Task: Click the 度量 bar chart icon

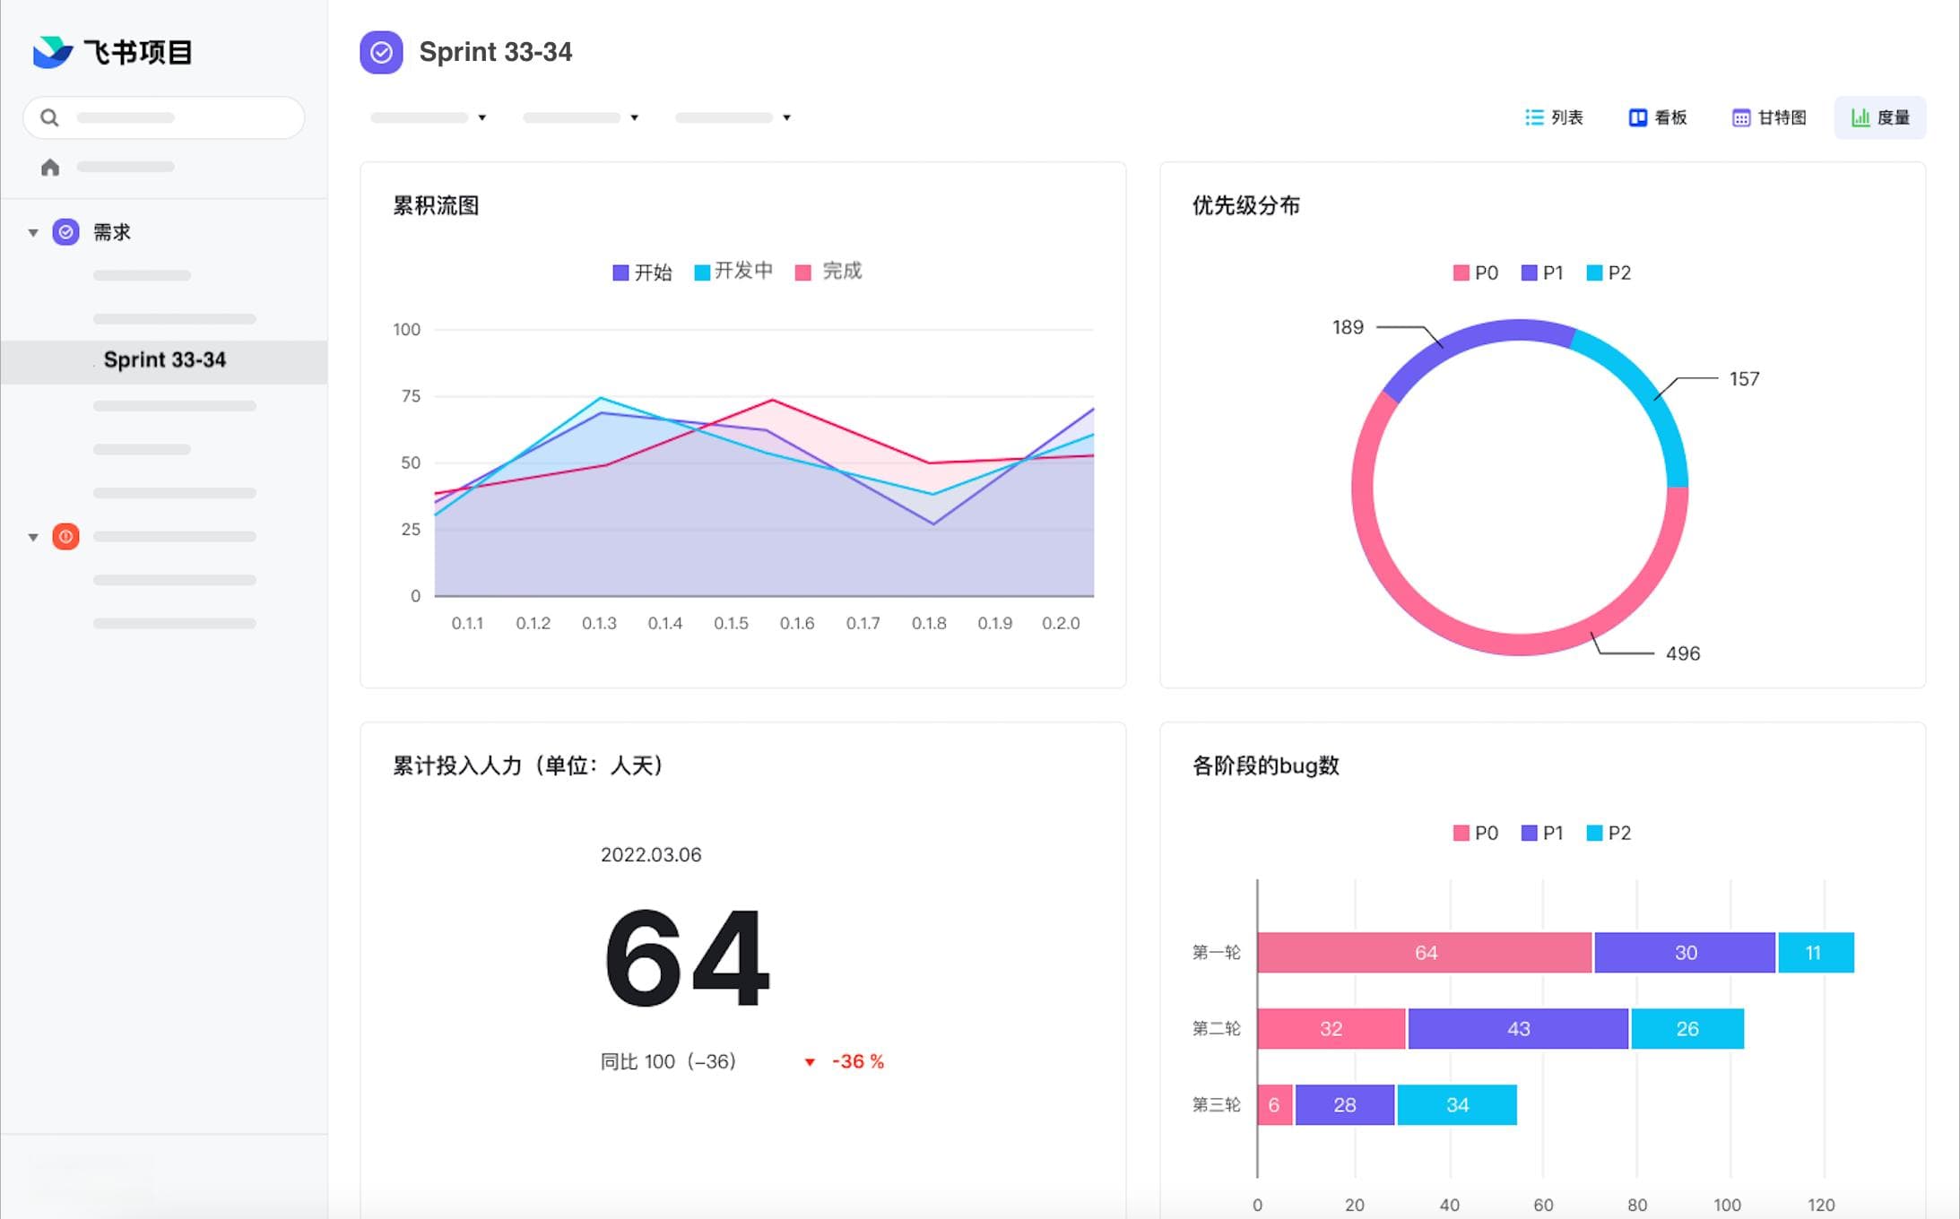Action: tap(1860, 117)
